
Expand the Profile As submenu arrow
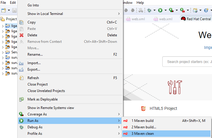pos(119,134)
